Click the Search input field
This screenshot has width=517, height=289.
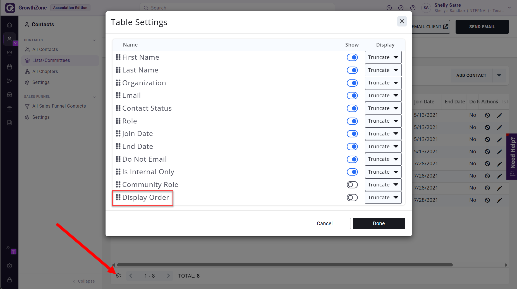(x=237, y=8)
